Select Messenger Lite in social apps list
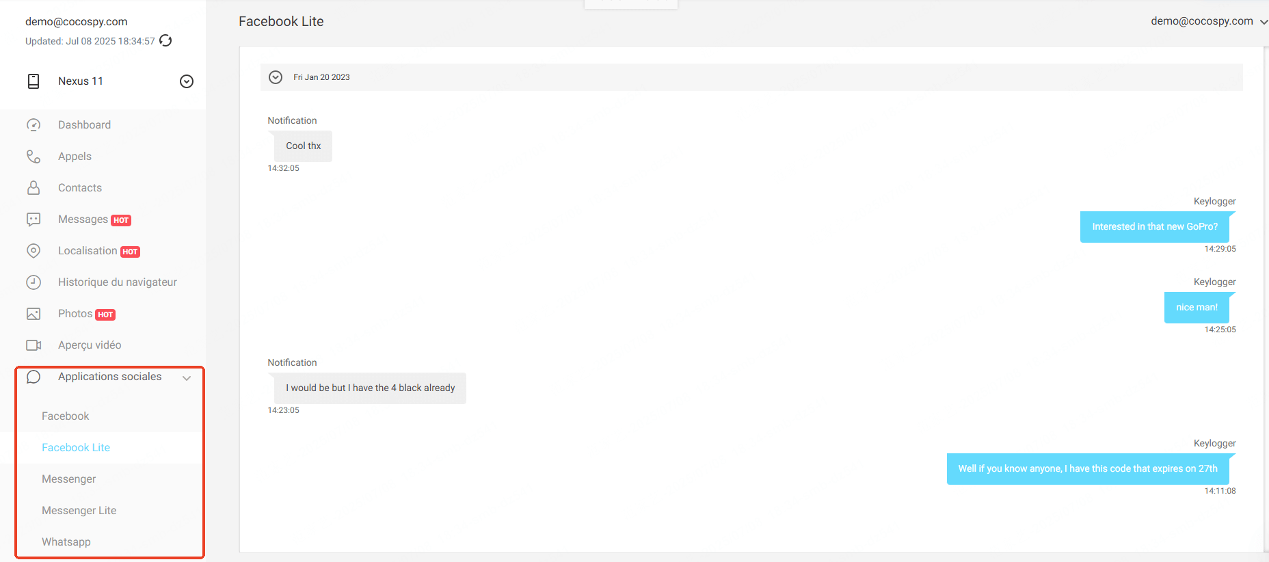The width and height of the screenshot is (1269, 562). click(79, 511)
